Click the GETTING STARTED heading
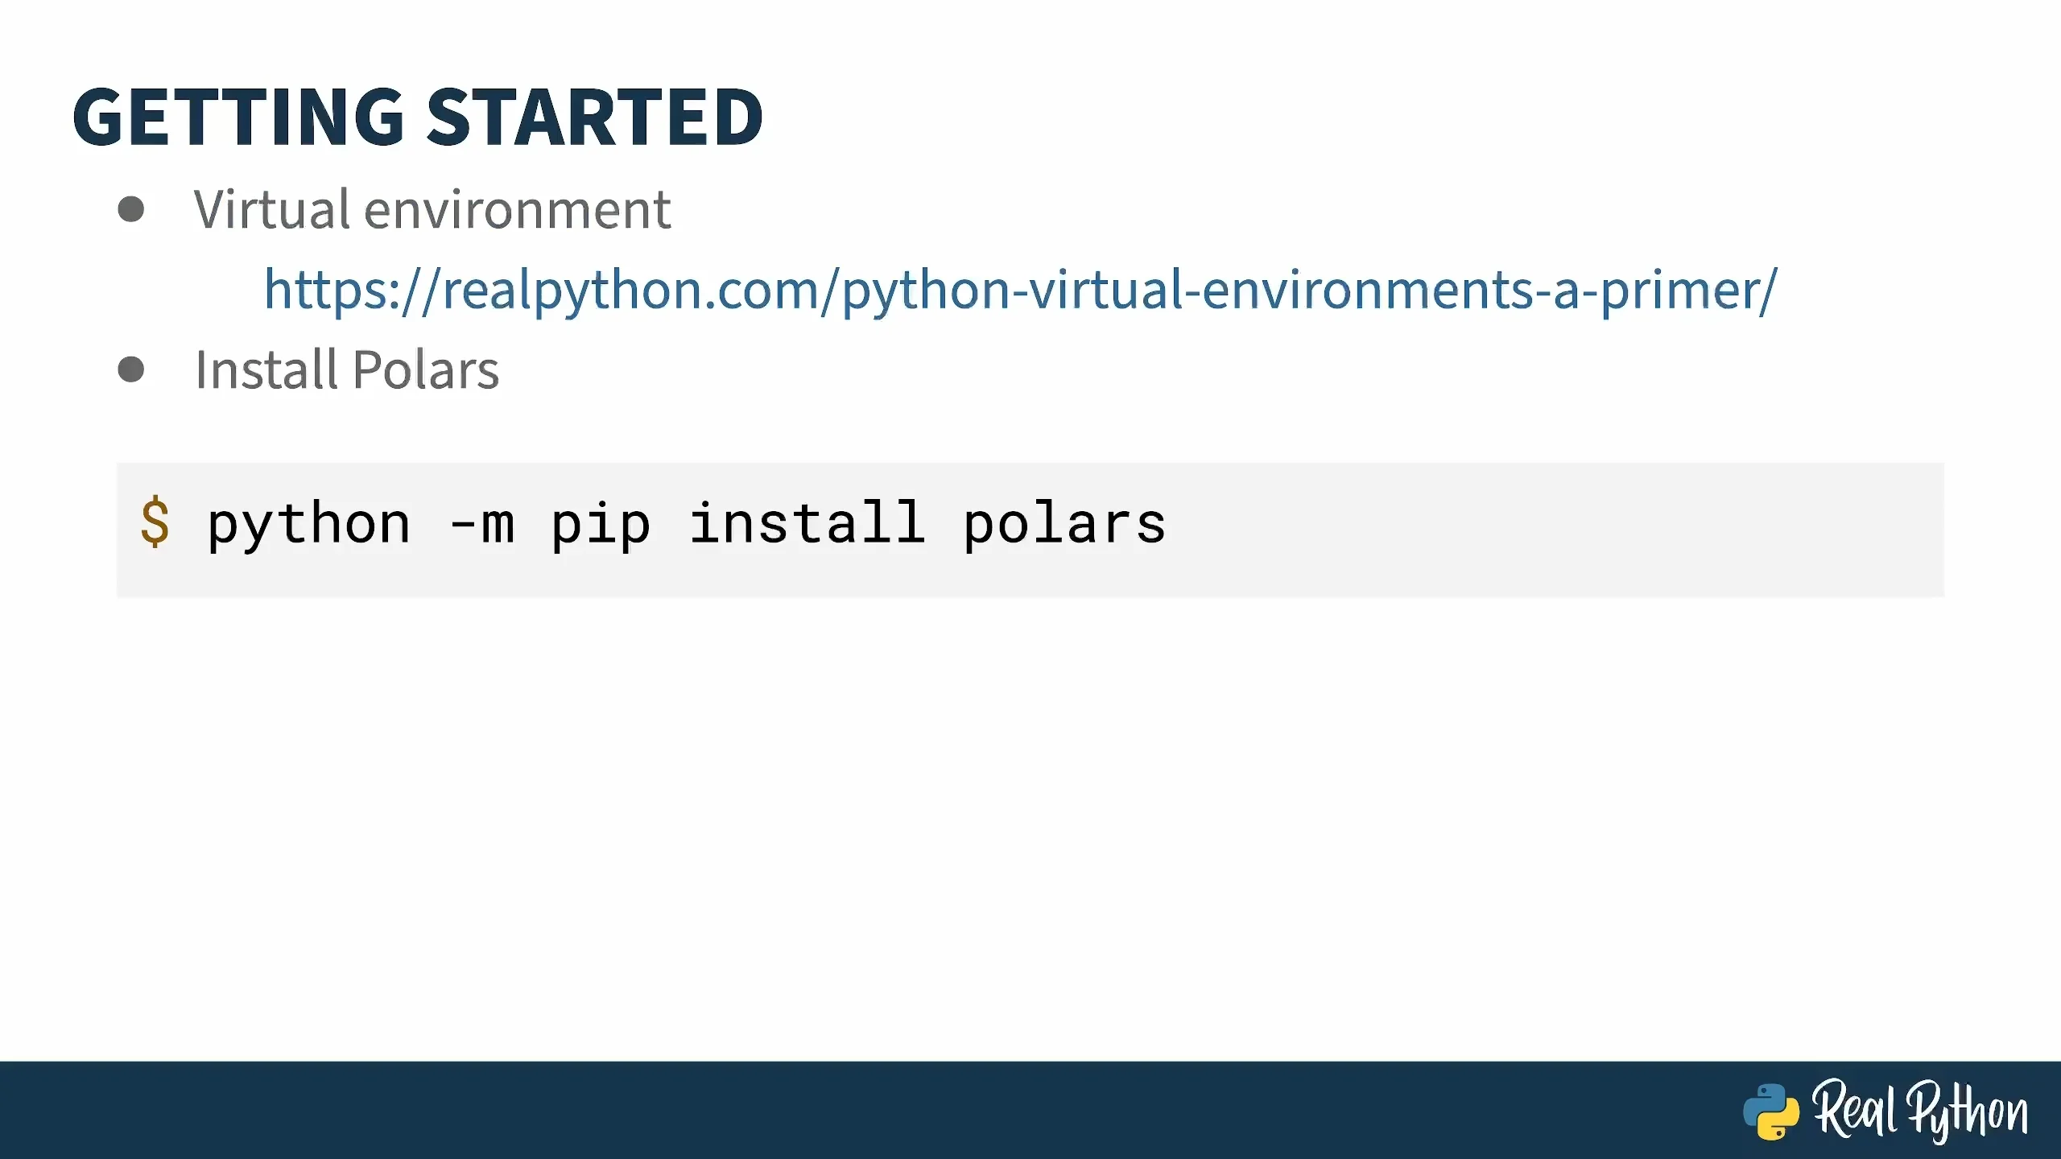2061x1159 pixels. 418,118
